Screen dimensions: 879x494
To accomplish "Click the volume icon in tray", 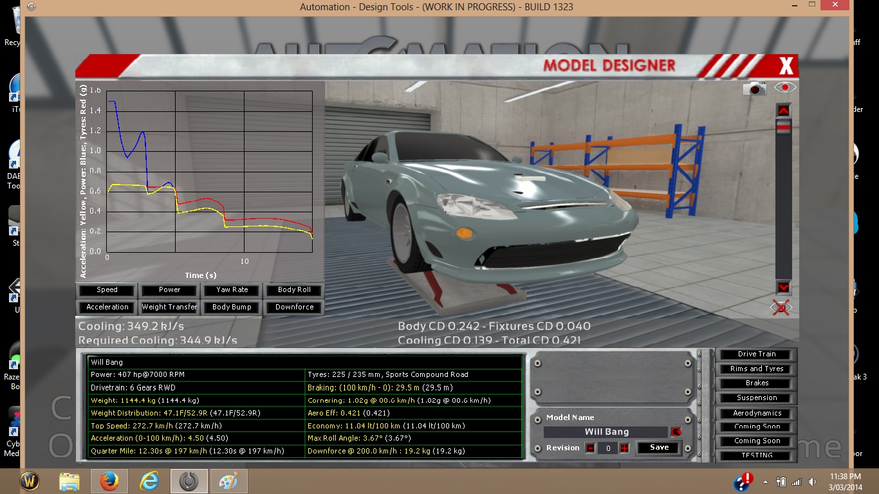I will coord(812,481).
